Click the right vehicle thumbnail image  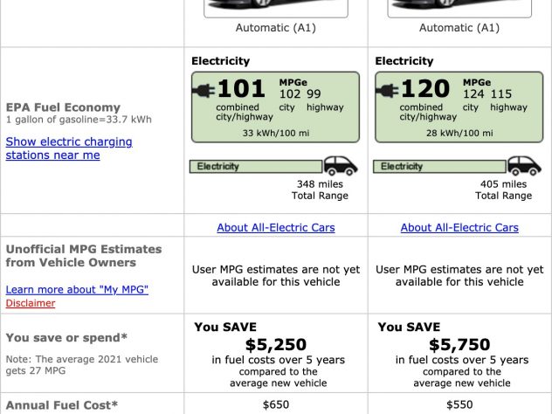(459, 9)
